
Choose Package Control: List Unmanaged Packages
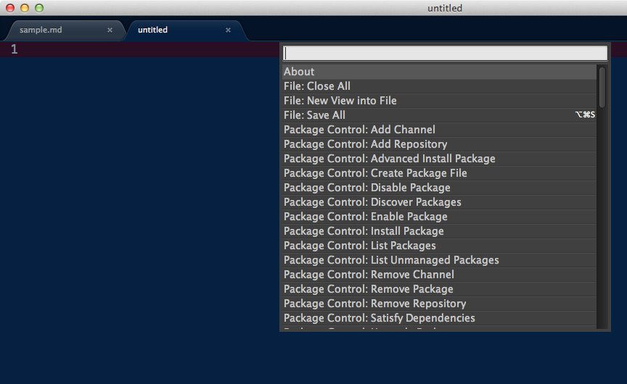pyautogui.click(x=440, y=260)
